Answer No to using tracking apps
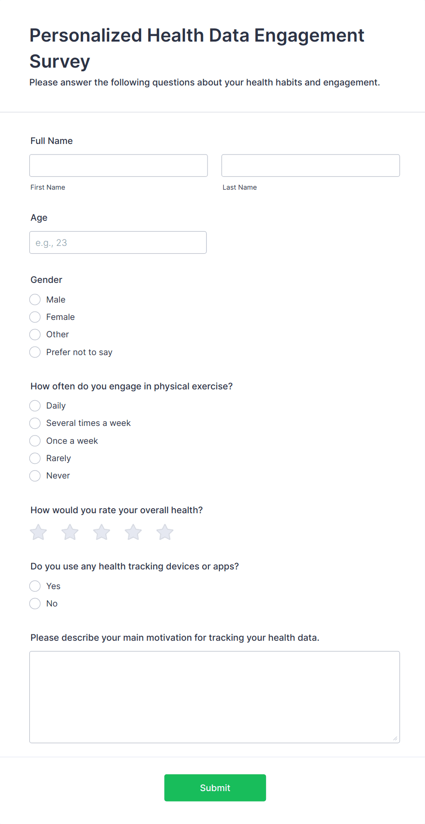Viewport: 425px width, 824px height. coord(35,604)
